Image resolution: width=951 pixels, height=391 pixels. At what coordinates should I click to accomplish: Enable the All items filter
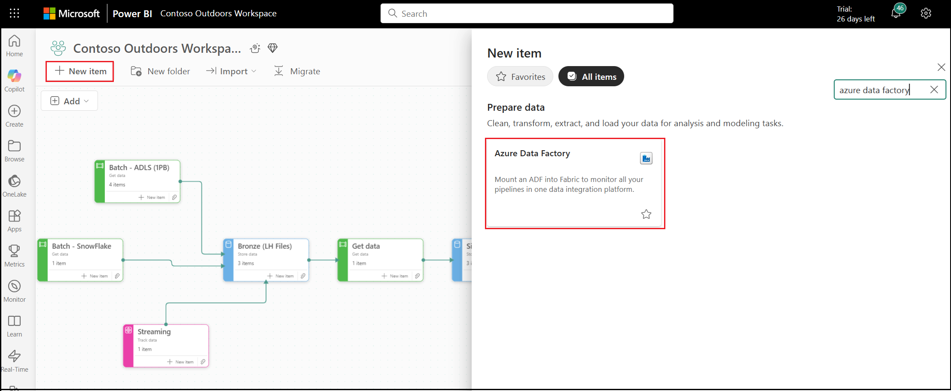591,76
